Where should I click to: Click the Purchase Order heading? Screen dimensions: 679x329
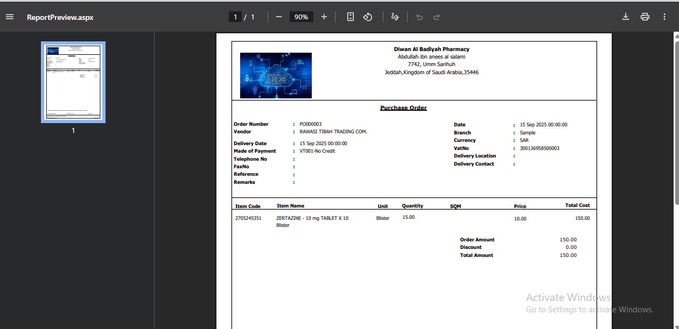(403, 108)
